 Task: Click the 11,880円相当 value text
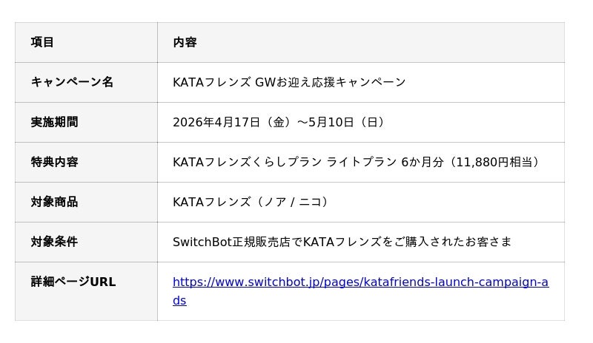pos(493,162)
